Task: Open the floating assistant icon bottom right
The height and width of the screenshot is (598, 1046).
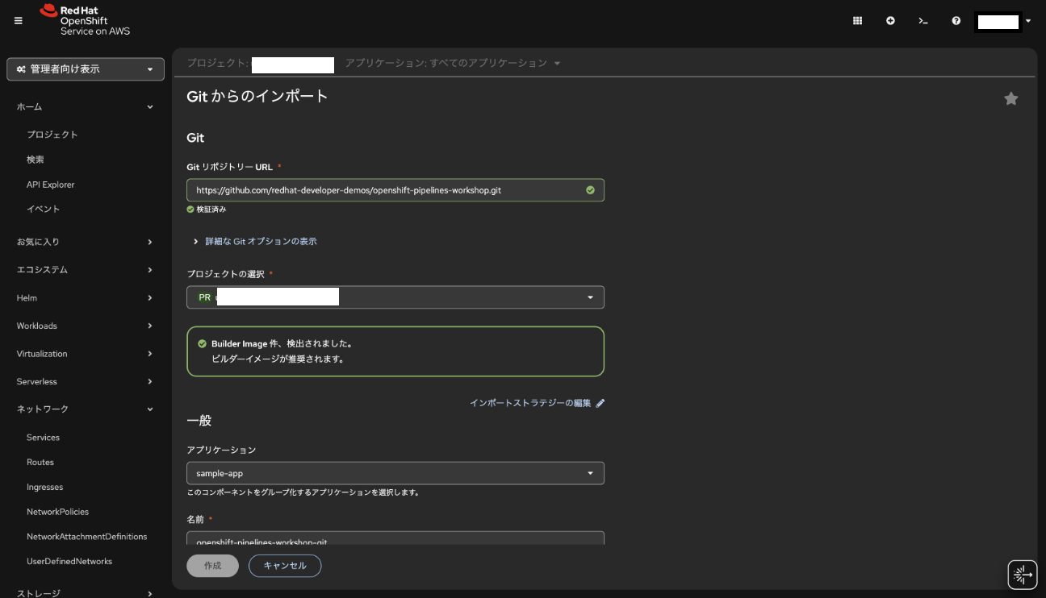Action: point(1022,575)
